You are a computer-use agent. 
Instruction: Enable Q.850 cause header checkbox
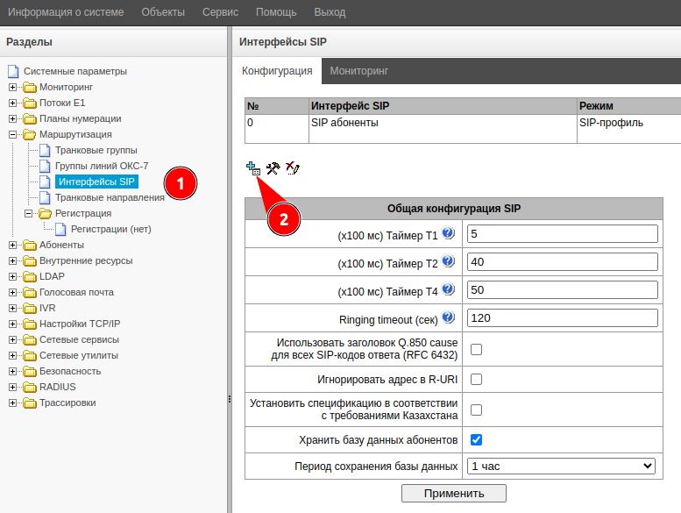point(477,349)
